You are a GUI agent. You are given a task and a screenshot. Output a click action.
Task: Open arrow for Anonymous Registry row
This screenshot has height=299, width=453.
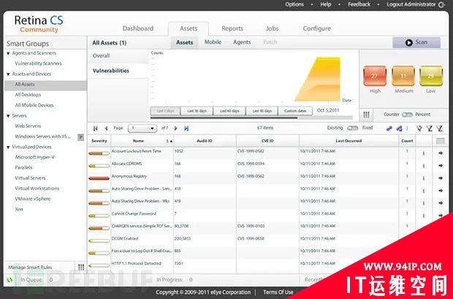tap(441, 178)
